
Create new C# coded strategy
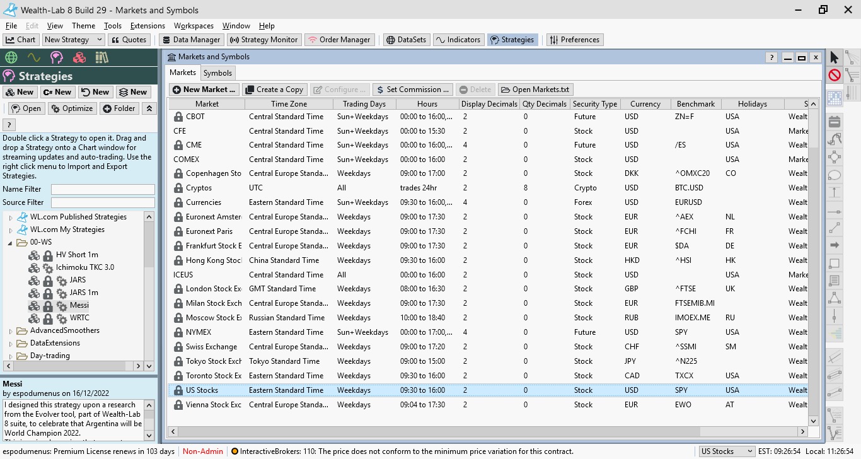point(57,92)
